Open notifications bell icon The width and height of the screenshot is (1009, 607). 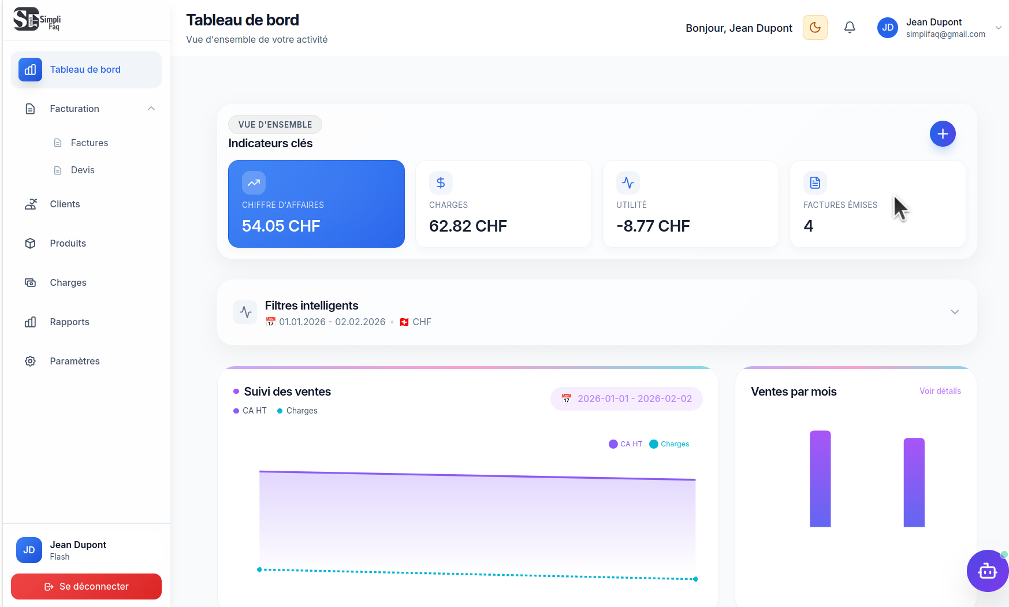point(850,28)
